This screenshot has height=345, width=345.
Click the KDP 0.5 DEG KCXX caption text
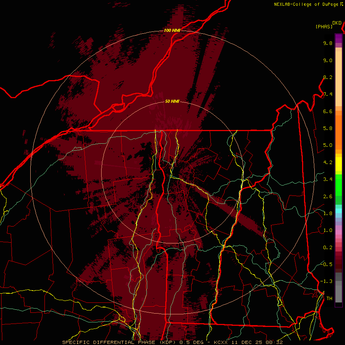(172, 342)
